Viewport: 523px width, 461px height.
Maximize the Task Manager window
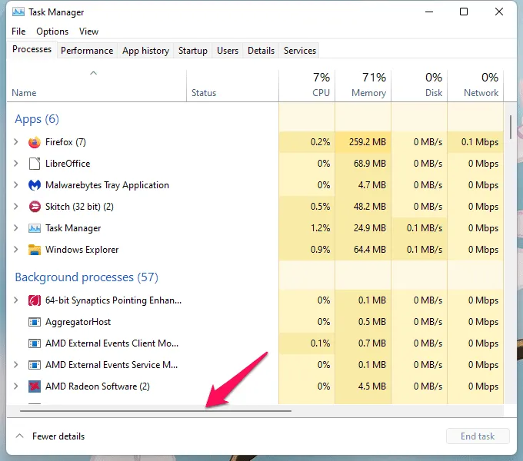464,12
